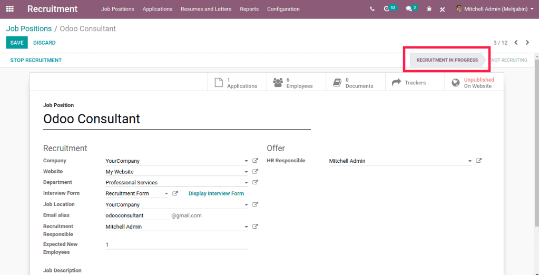Image resolution: width=539 pixels, height=275 pixels.
Task: Open the Configuration menu
Action: [x=283, y=9]
